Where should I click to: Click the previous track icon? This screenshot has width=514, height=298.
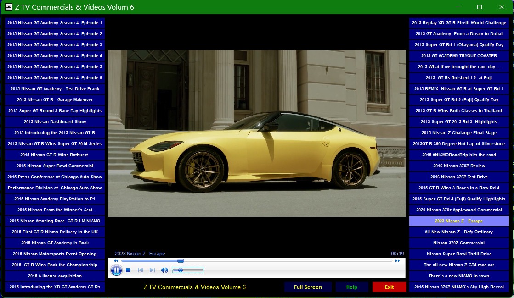140,270
